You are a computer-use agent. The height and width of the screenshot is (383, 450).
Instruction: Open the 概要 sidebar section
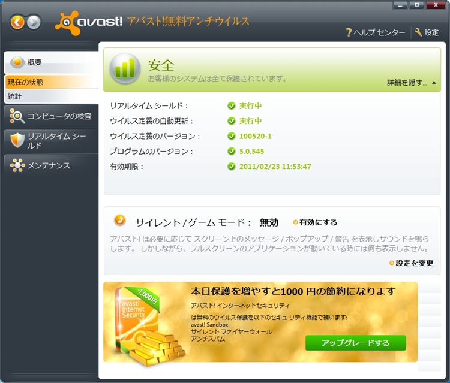tap(52, 62)
